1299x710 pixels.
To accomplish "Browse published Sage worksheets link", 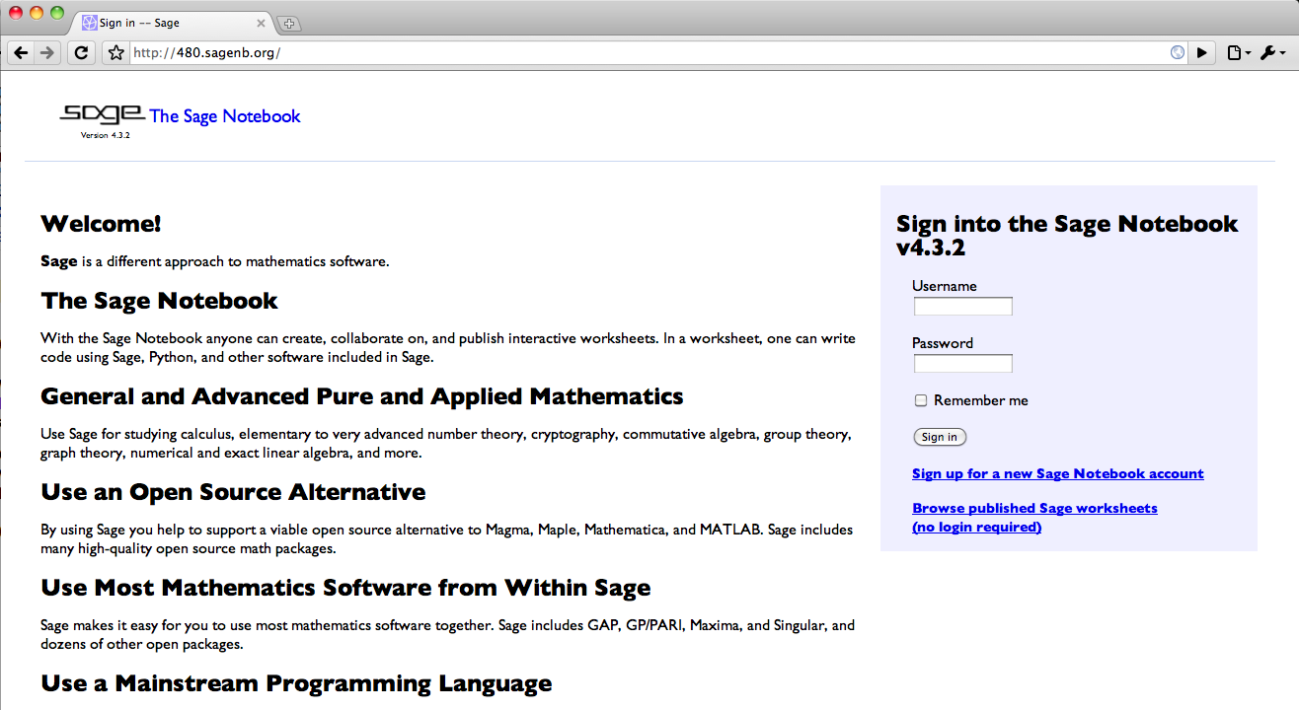I will point(1033,509).
